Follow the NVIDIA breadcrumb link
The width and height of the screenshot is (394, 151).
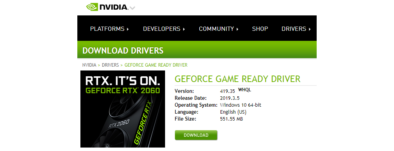coord(89,65)
